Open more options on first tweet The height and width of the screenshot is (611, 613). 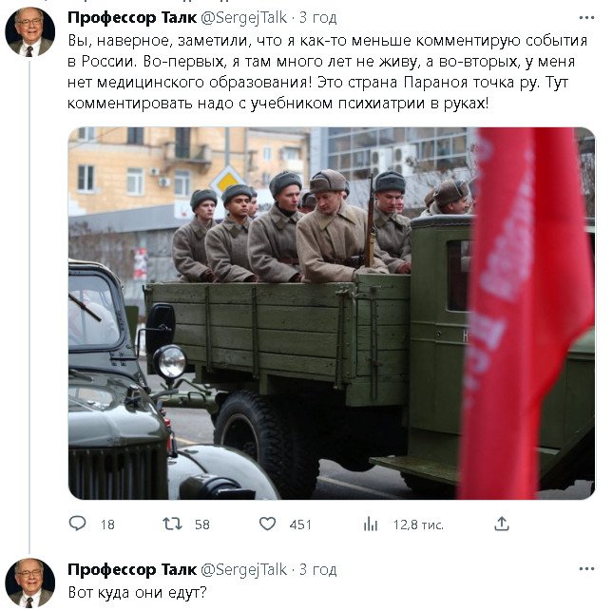[586, 18]
